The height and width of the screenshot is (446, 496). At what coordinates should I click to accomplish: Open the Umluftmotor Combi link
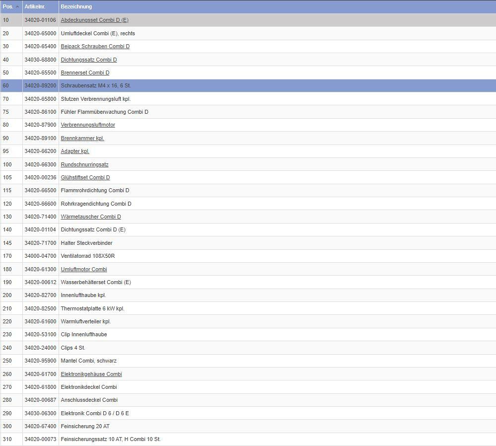click(83, 269)
